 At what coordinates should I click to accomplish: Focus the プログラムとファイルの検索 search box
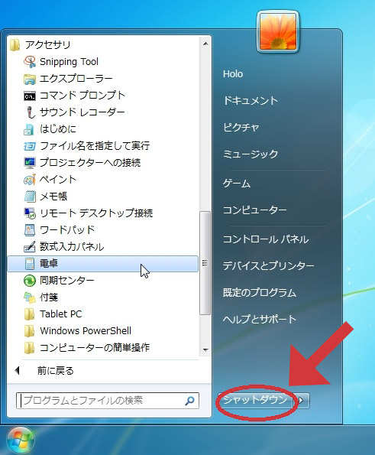[108, 401]
